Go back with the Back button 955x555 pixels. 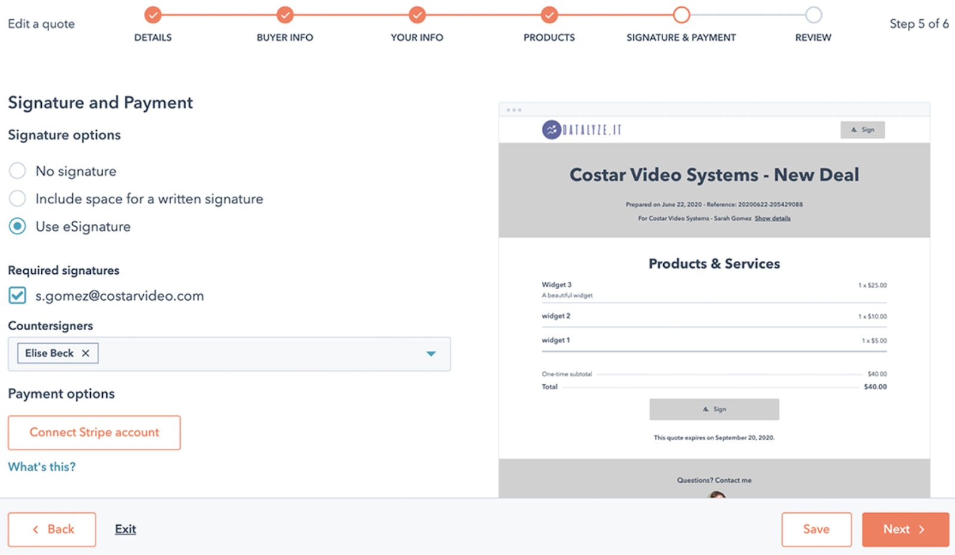click(x=52, y=529)
